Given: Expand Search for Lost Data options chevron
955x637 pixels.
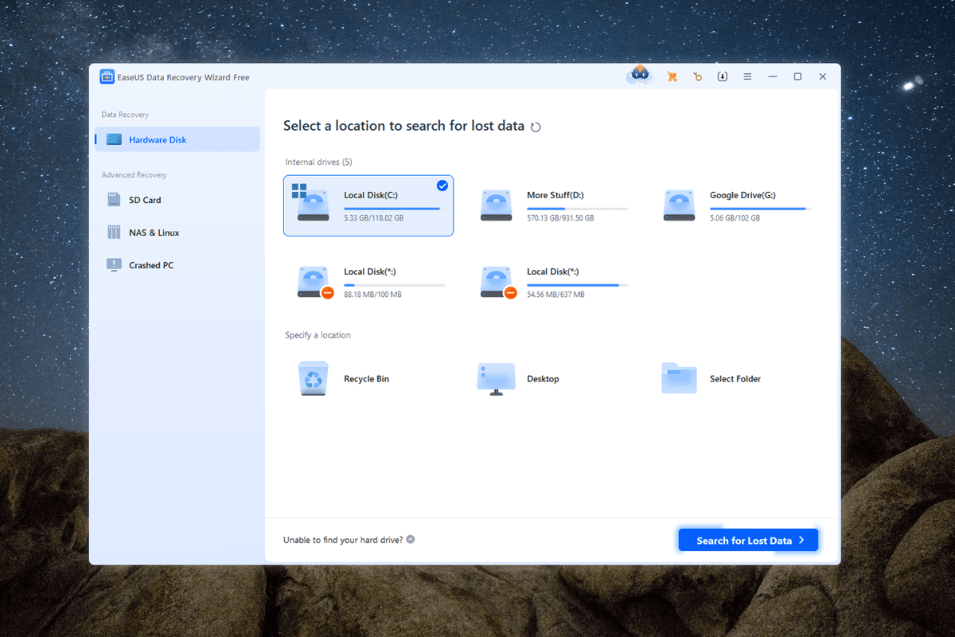Looking at the screenshot, I should pyautogui.click(x=802, y=540).
